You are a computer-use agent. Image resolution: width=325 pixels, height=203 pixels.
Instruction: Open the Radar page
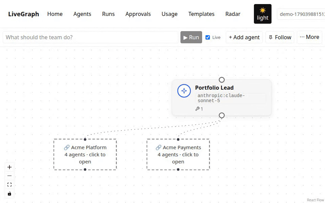coord(233,14)
